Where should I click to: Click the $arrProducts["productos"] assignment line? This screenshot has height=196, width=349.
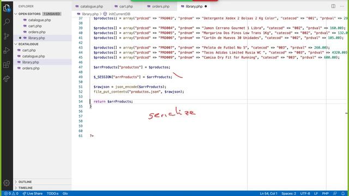pos(132,68)
